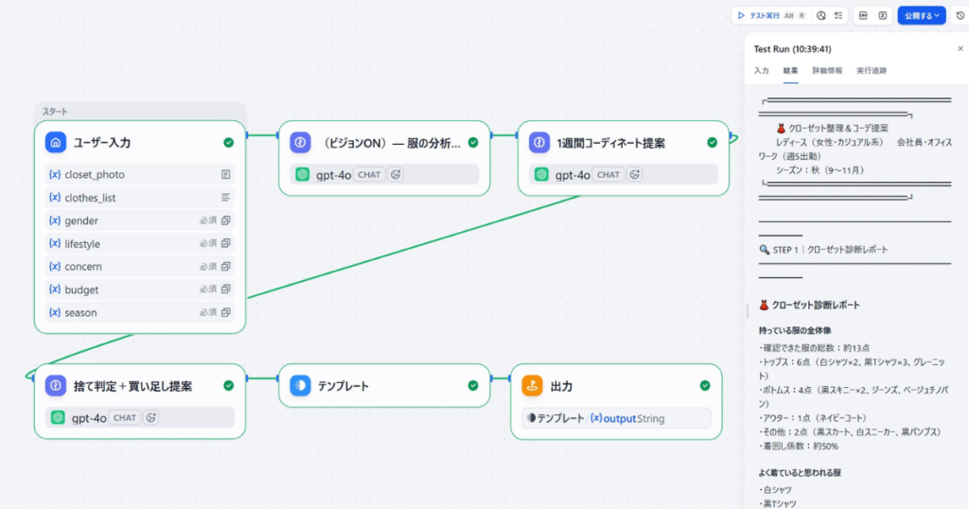Click the LLM icon of ビジョンON node
Viewport: 969px width, 509px height.
click(300, 143)
